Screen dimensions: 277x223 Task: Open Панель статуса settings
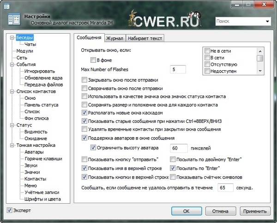[42, 105]
